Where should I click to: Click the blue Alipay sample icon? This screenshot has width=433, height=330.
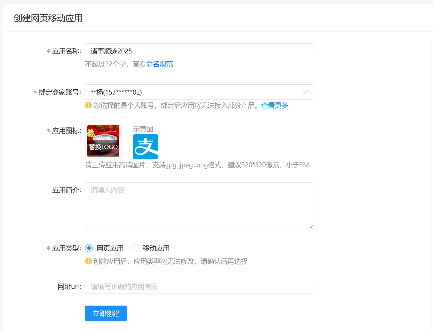tap(145, 147)
